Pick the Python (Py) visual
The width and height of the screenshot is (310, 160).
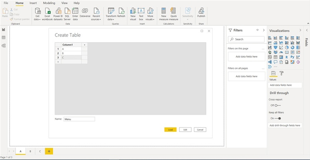[292, 57]
